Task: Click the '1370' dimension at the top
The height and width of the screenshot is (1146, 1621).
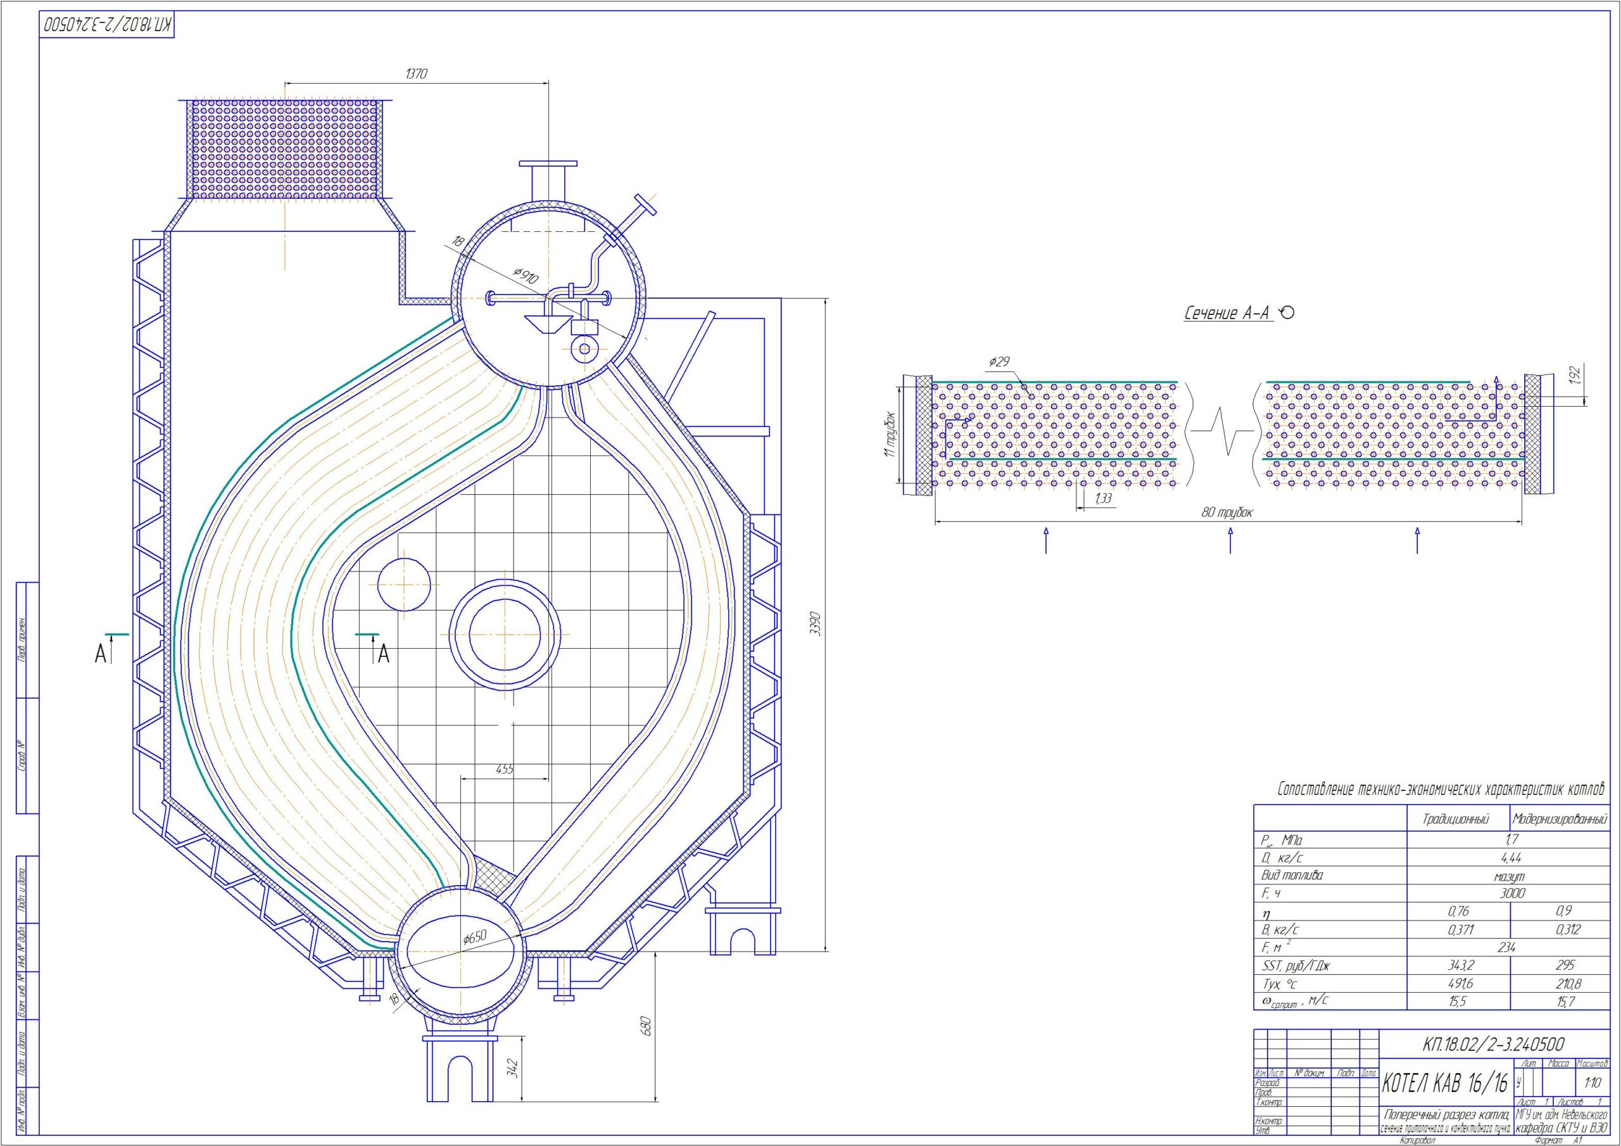Action: click(417, 73)
